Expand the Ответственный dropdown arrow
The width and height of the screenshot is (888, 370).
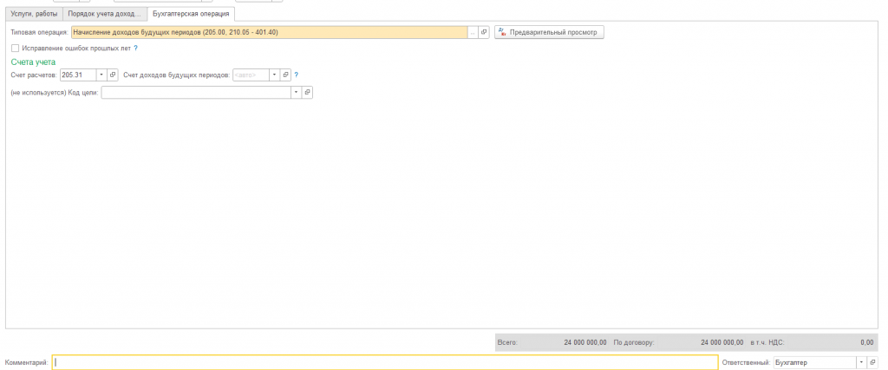(x=862, y=363)
